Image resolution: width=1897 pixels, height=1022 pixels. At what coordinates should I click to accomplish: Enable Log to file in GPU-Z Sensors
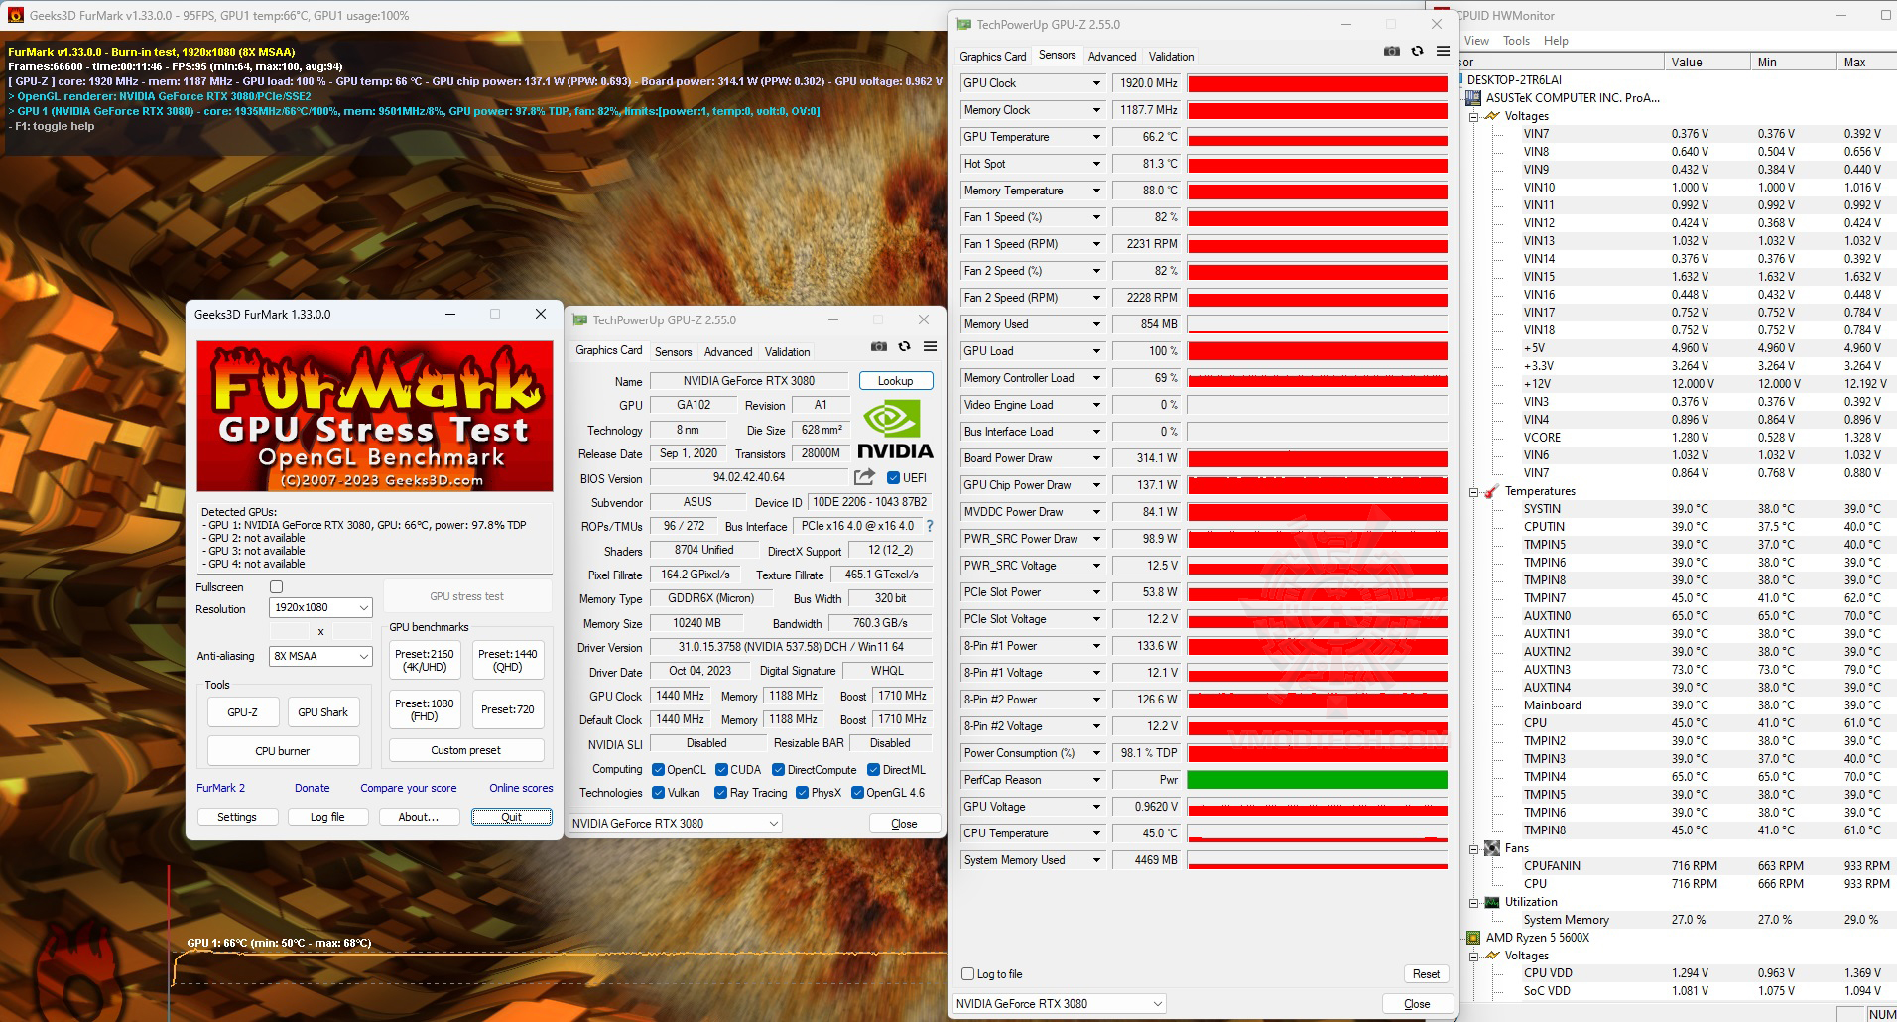[x=968, y=974]
